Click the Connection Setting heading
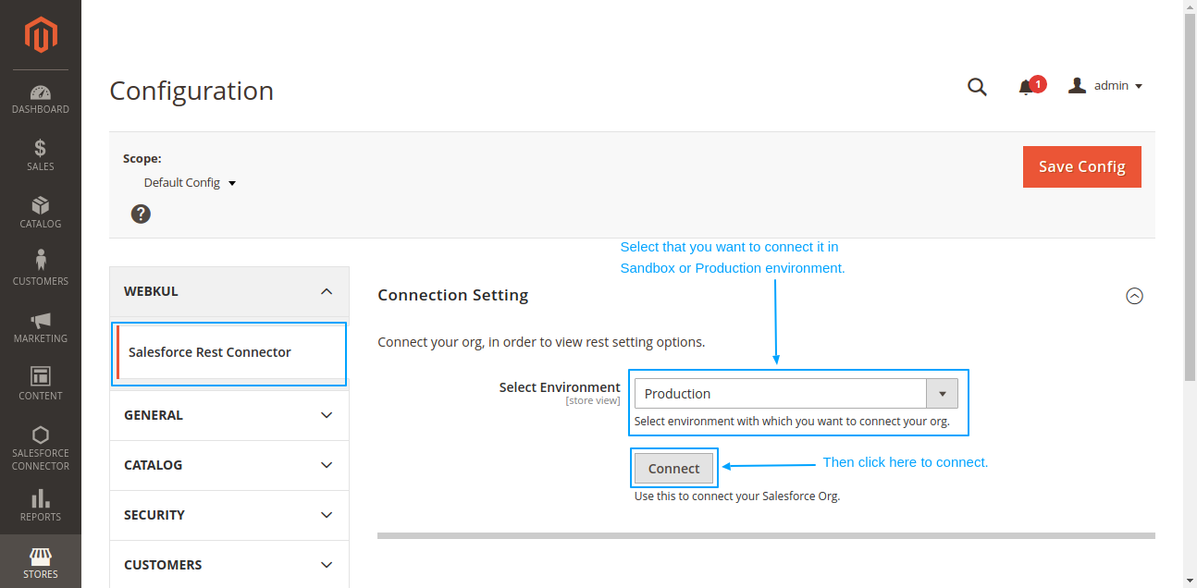1197x588 pixels. [x=453, y=295]
